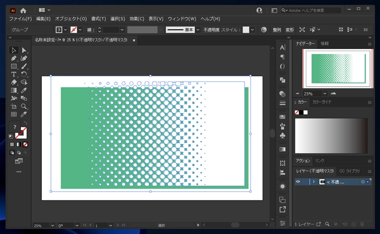Open the Appearance panel icon
Screen dimensions: 380x234
point(282,186)
